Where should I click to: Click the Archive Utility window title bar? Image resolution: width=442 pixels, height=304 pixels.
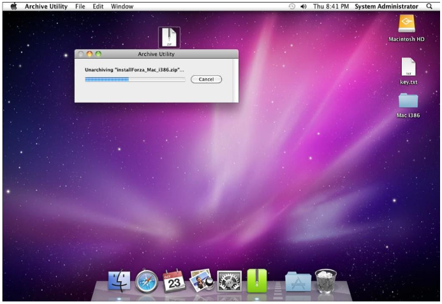point(156,54)
